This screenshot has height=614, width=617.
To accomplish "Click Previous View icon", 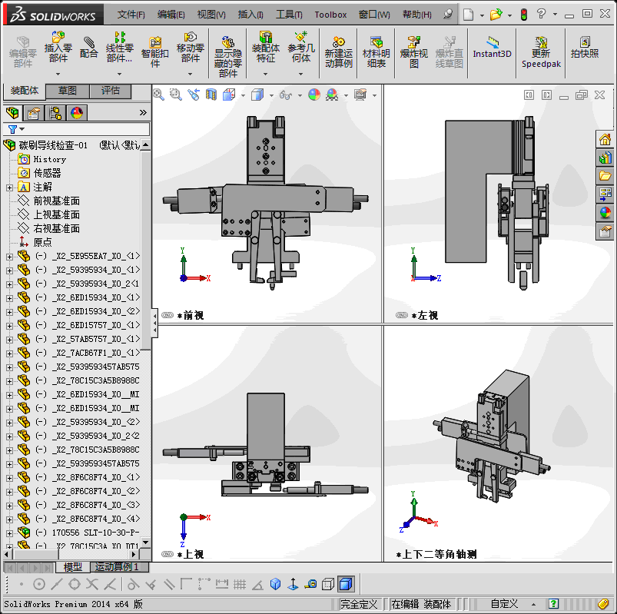I will 193,95.
